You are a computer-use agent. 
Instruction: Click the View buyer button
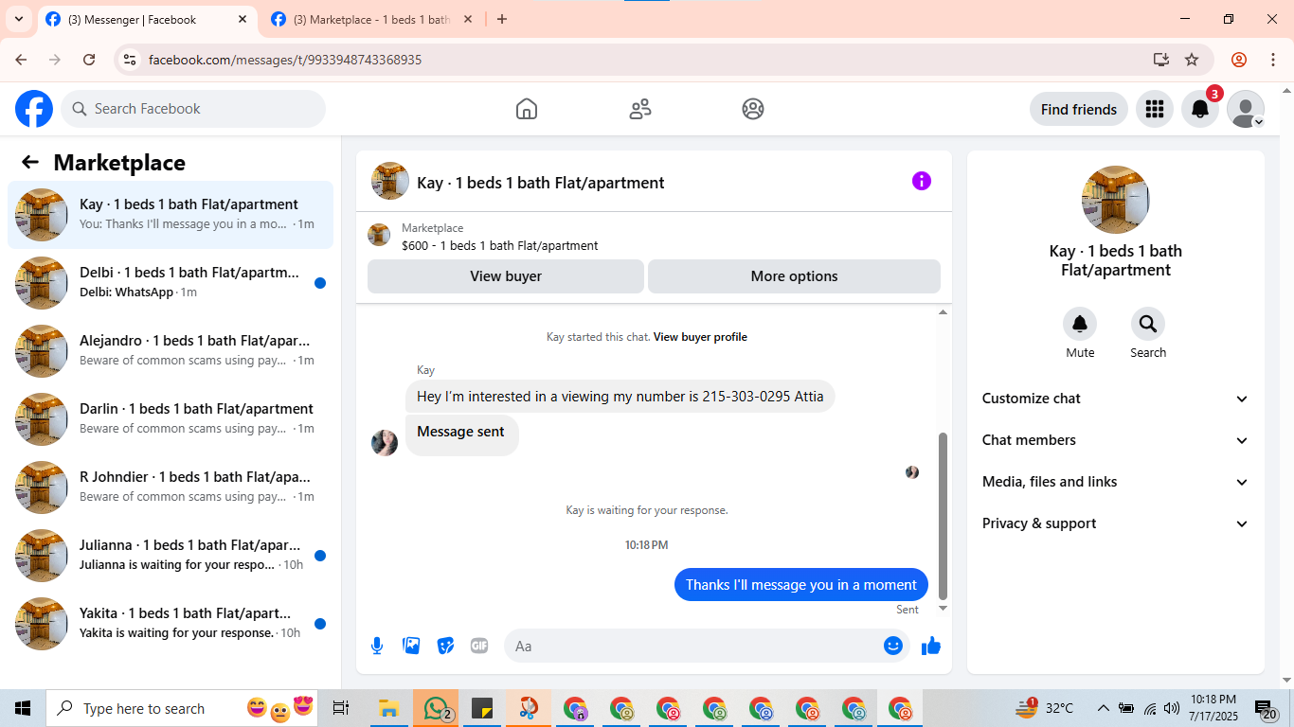[x=506, y=276]
